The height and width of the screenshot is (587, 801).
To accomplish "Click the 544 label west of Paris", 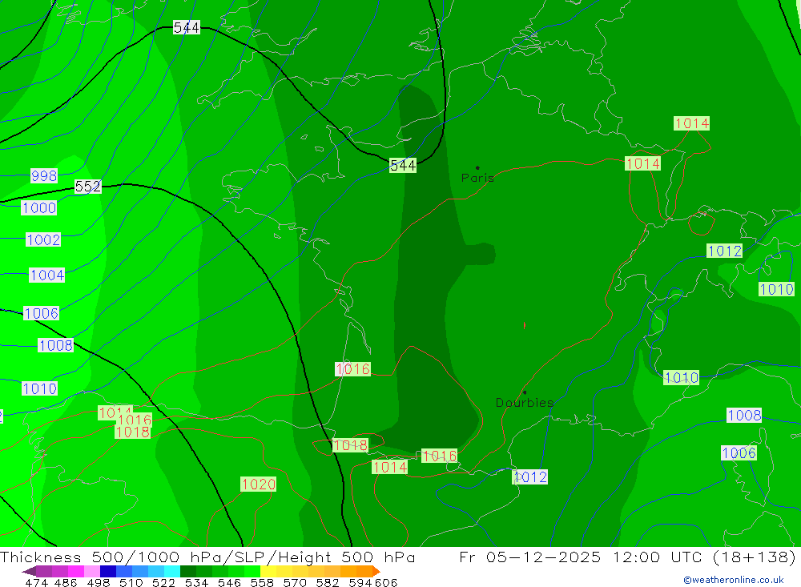I will (x=403, y=166).
